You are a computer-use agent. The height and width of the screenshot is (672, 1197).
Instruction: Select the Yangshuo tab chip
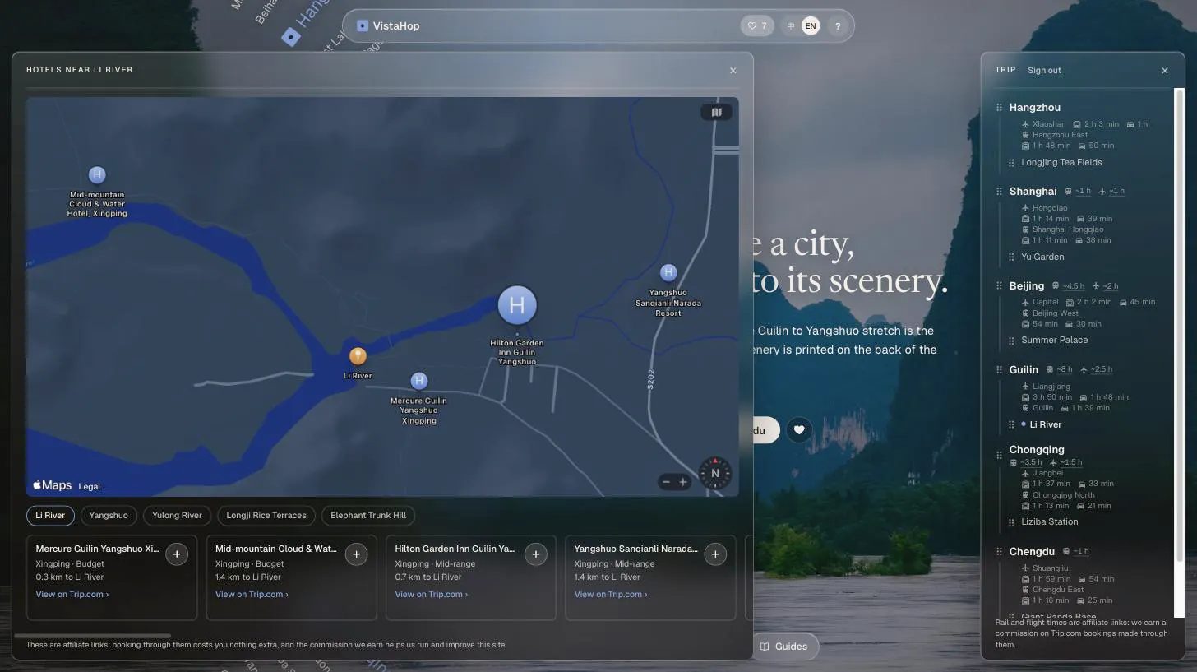pos(109,516)
